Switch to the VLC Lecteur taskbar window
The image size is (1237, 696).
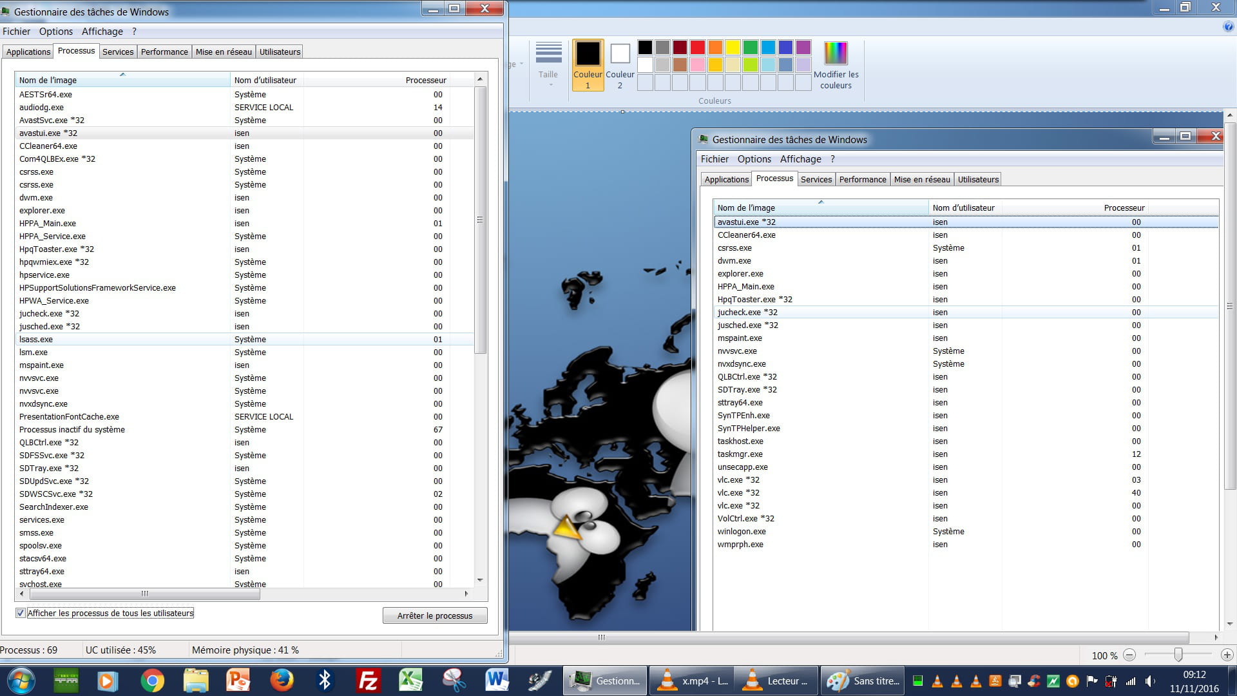click(776, 681)
